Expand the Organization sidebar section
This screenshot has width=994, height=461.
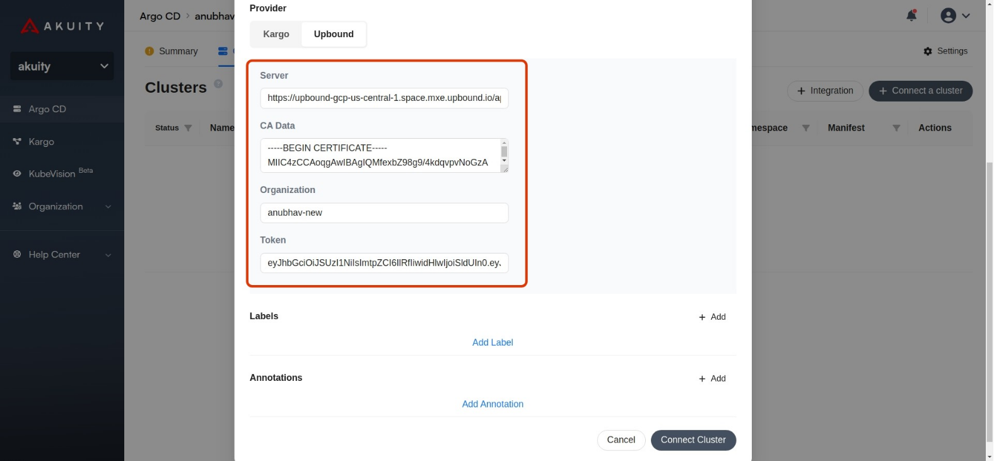tap(108, 207)
